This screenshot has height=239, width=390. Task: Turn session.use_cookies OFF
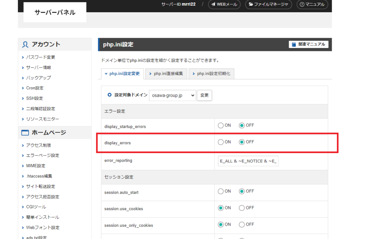[242, 208]
